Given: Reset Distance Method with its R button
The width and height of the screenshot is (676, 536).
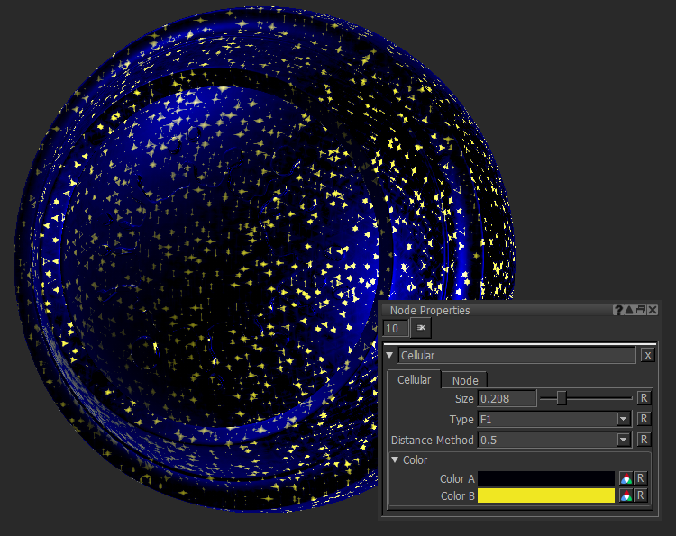Looking at the screenshot, I should tap(643, 440).
